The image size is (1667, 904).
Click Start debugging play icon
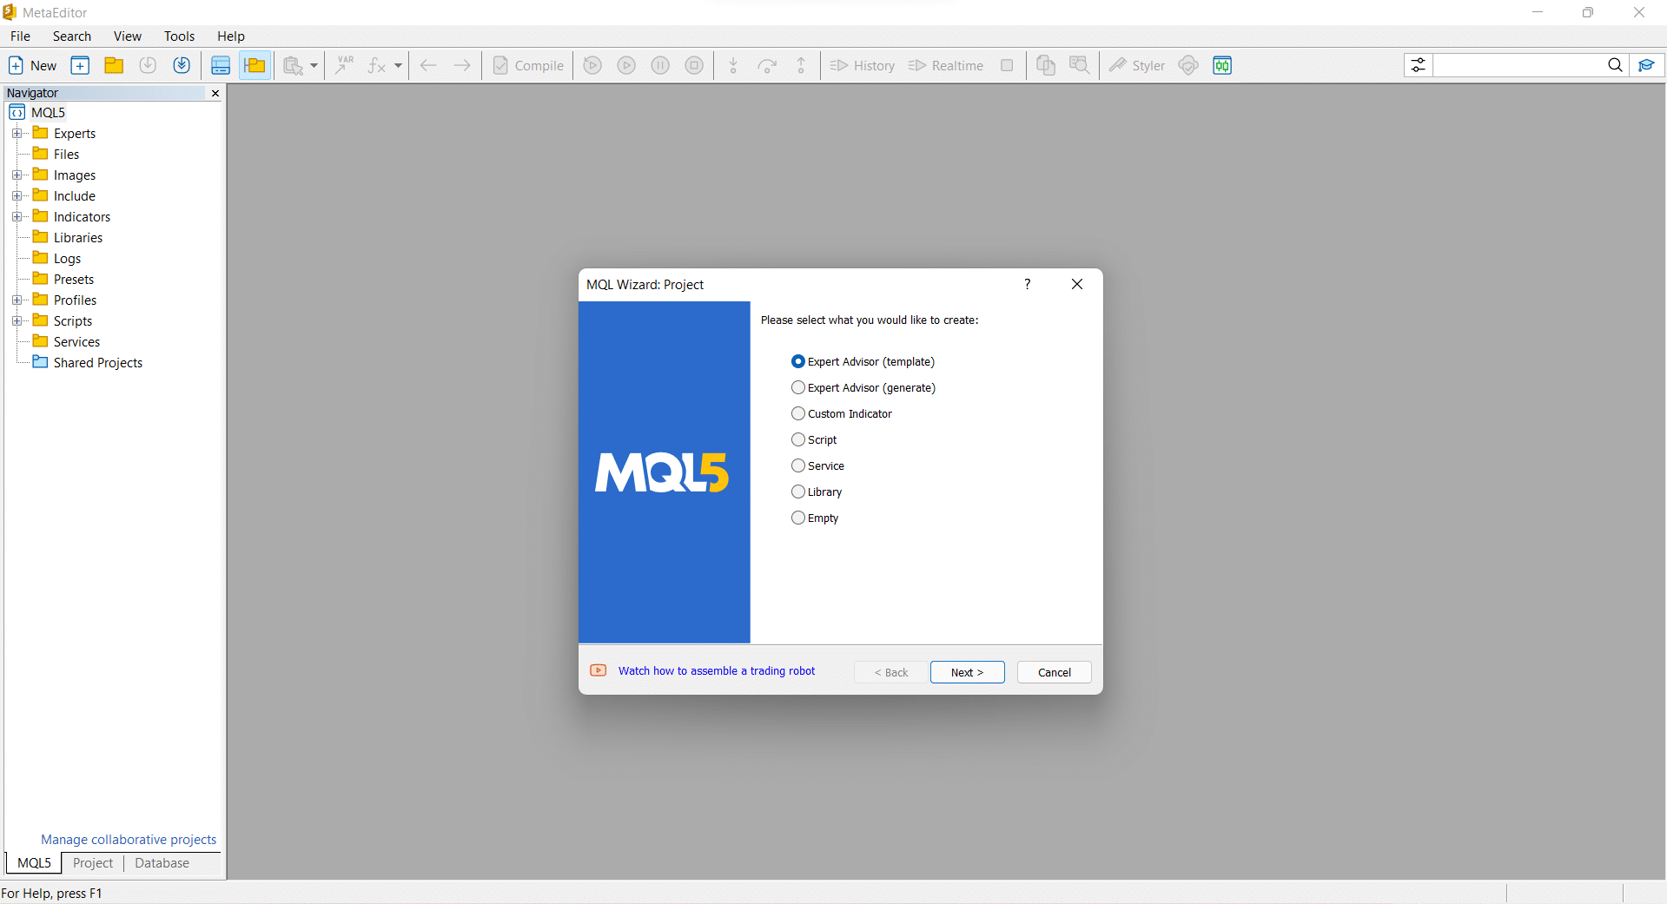(x=626, y=65)
